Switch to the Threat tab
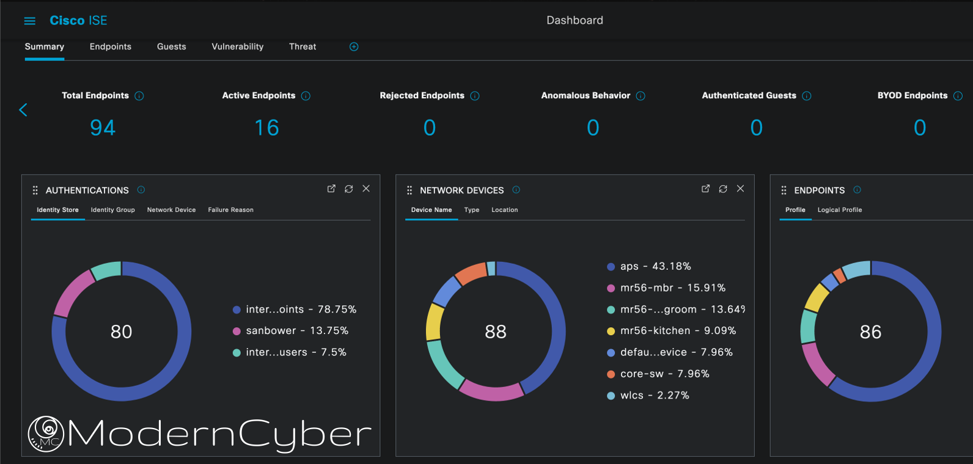The height and width of the screenshot is (464, 973). pos(303,47)
